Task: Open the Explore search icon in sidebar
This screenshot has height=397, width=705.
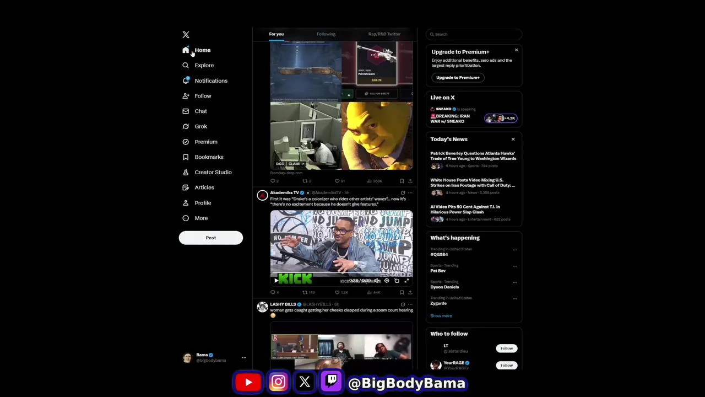Action: [186, 65]
